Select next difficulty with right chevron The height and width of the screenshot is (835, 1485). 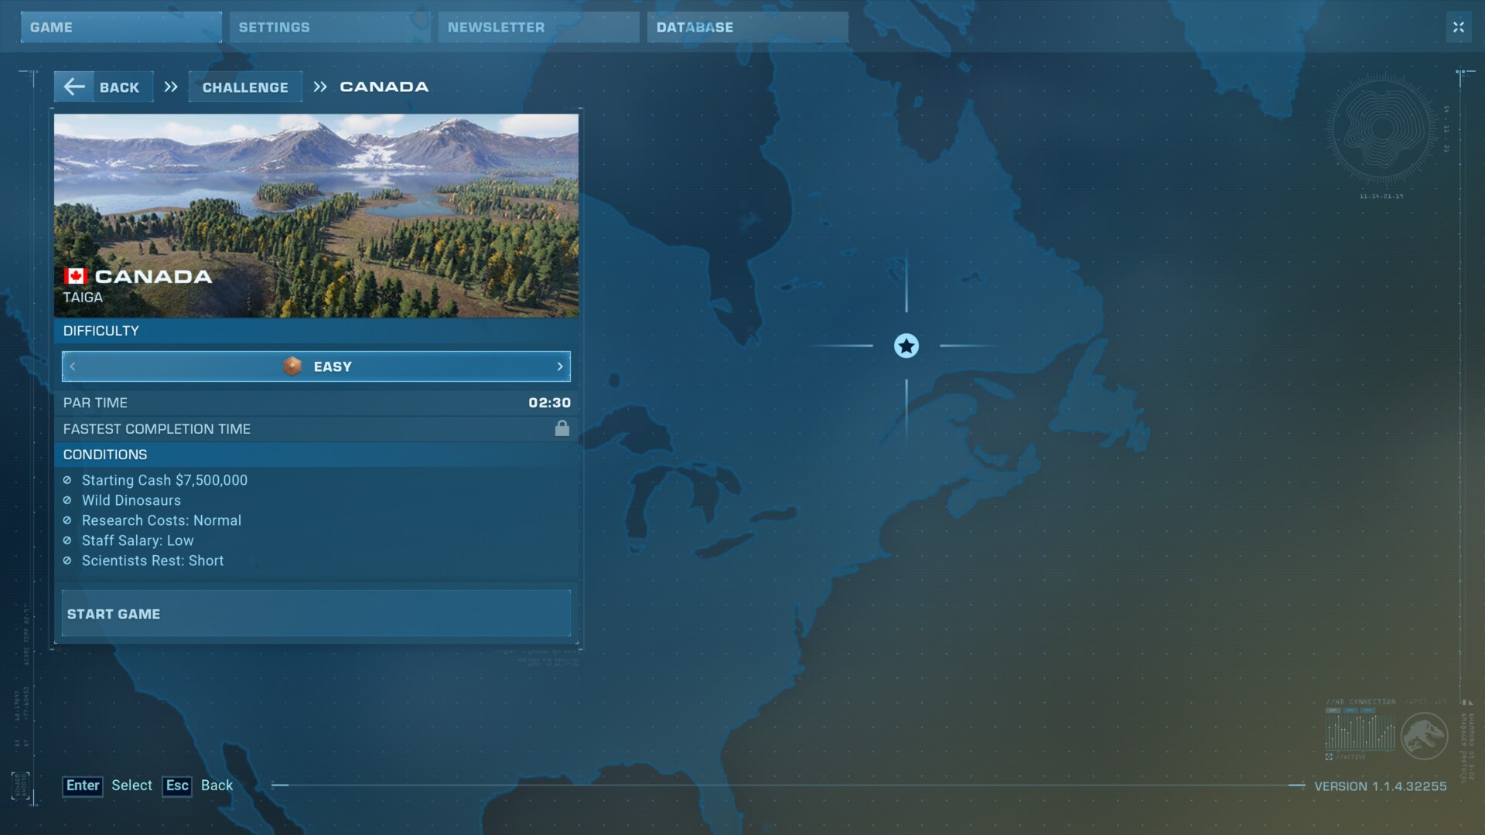[x=560, y=366]
